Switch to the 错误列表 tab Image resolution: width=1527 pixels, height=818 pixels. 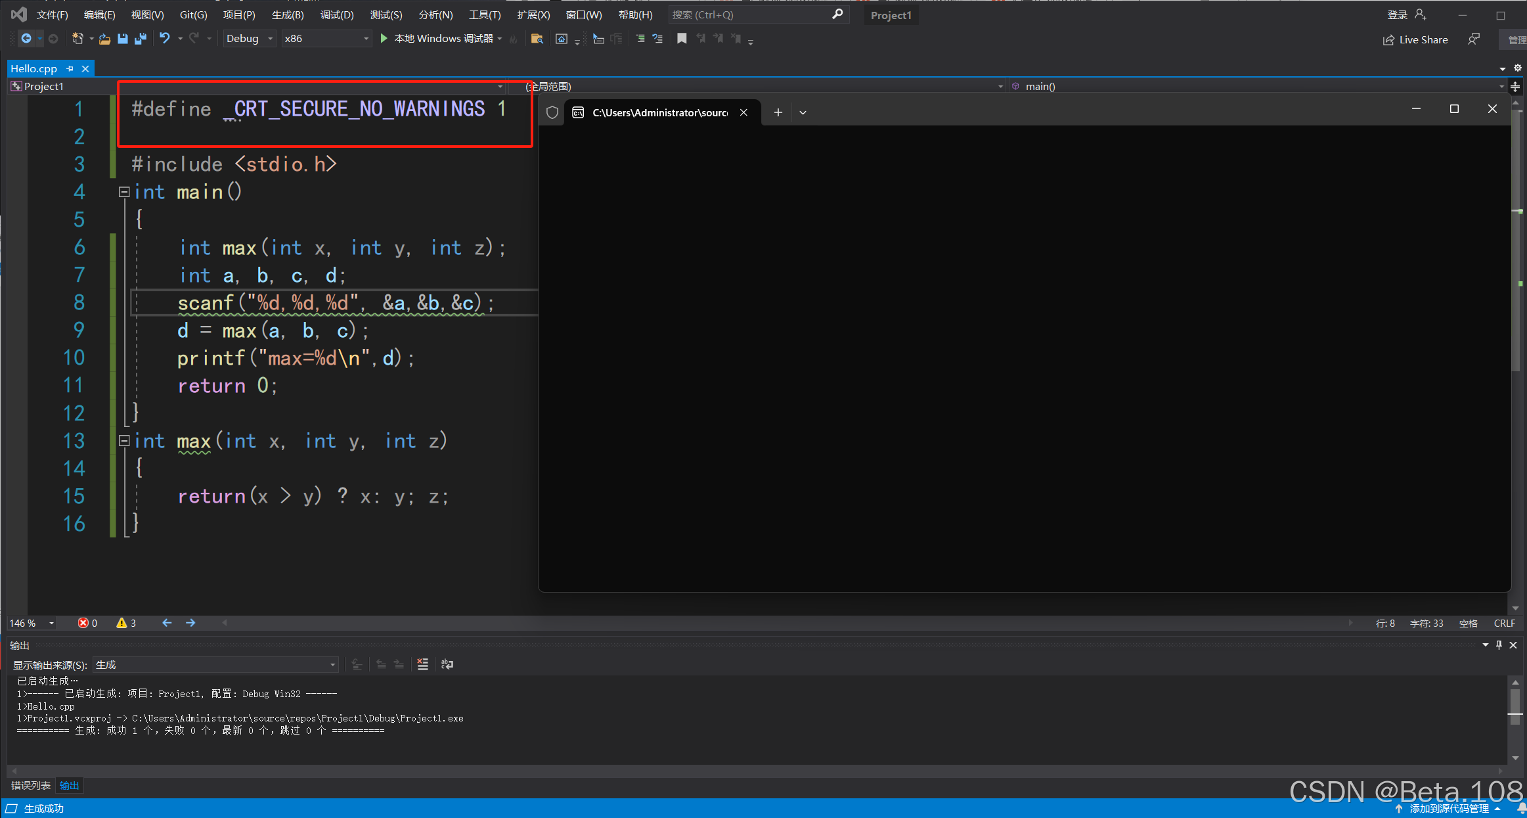(x=30, y=785)
